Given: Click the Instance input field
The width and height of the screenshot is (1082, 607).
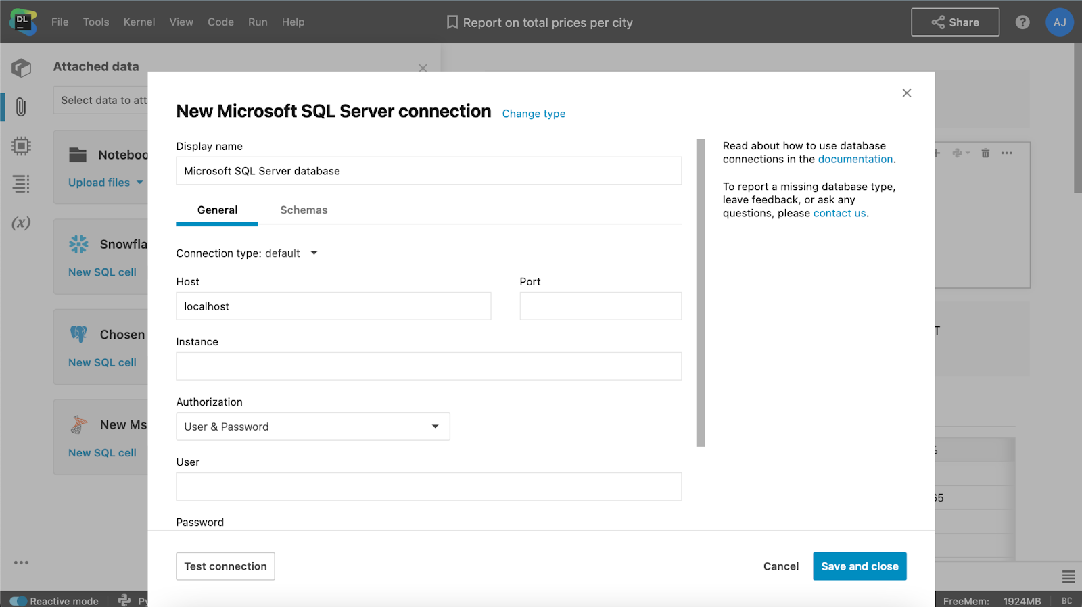Looking at the screenshot, I should [x=429, y=366].
